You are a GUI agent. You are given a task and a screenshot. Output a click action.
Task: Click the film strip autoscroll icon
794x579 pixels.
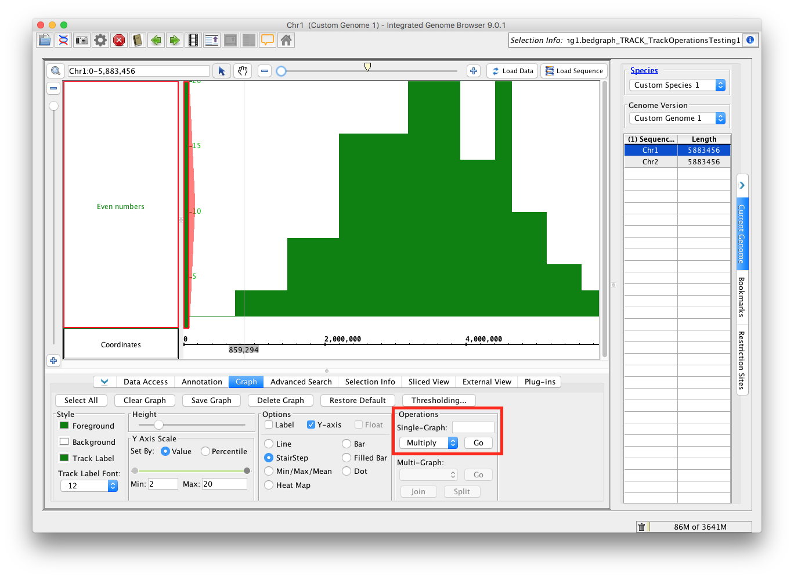[x=193, y=40]
